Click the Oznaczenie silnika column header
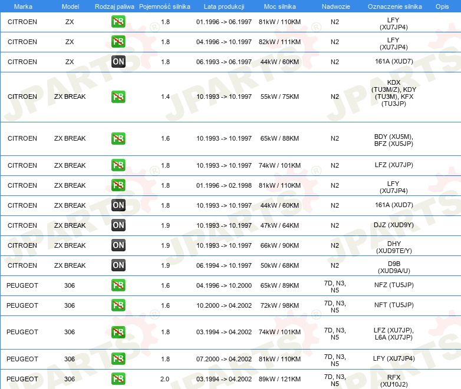The image size is (461, 389). pos(395,6)
